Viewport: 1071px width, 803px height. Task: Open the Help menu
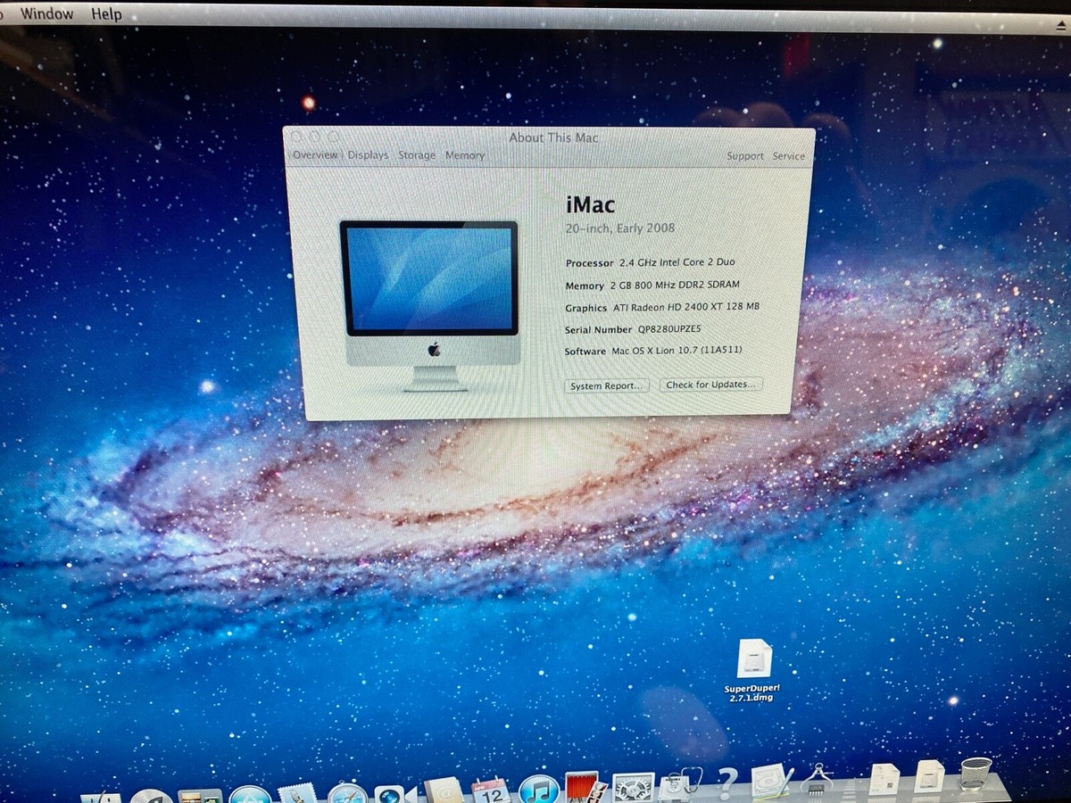pyautogui.click(x=106, y=13)
